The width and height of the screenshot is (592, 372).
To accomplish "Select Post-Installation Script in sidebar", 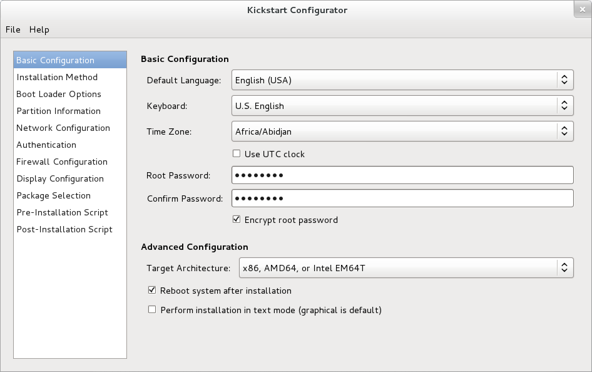I will [x=64, y=229].
